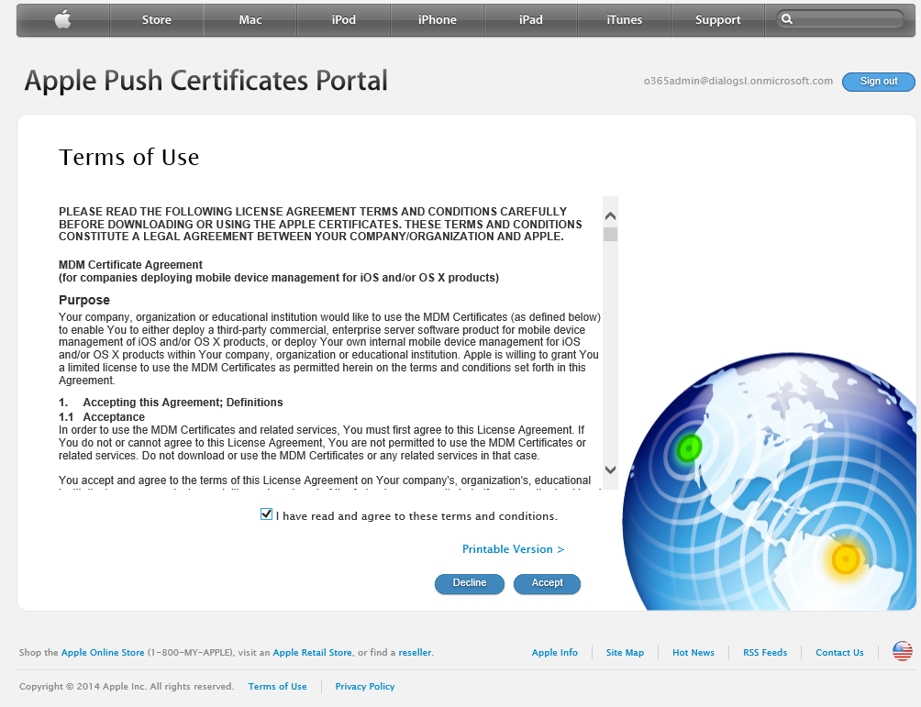The image size is (921, 707).
Task: Open the iPad section
Action: coord(531,20)
